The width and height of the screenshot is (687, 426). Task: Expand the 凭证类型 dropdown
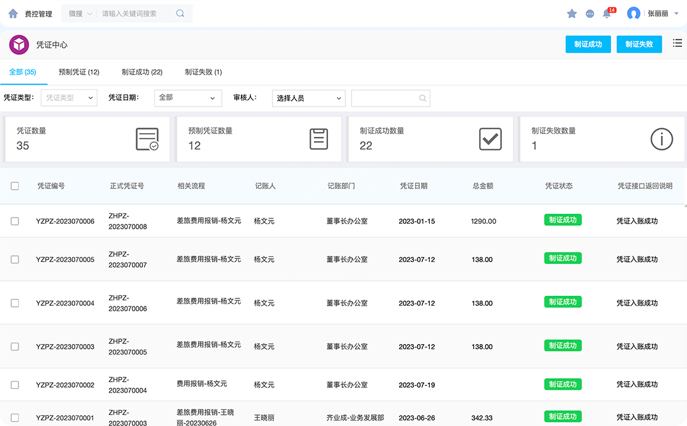[x=69, y=98]
